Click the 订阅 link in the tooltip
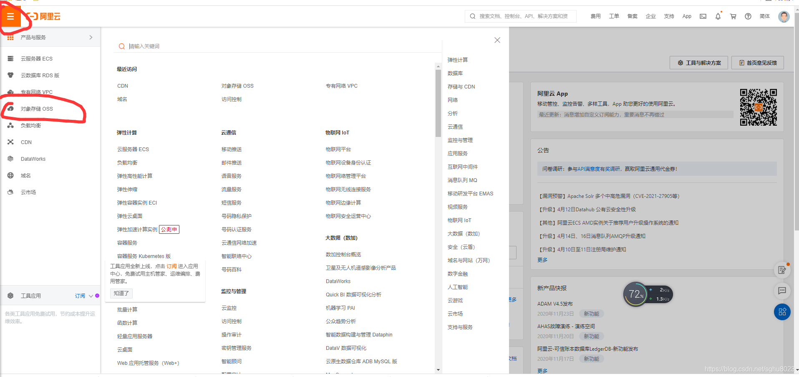Viewport: 799px width, 377px height. (171, 266)
